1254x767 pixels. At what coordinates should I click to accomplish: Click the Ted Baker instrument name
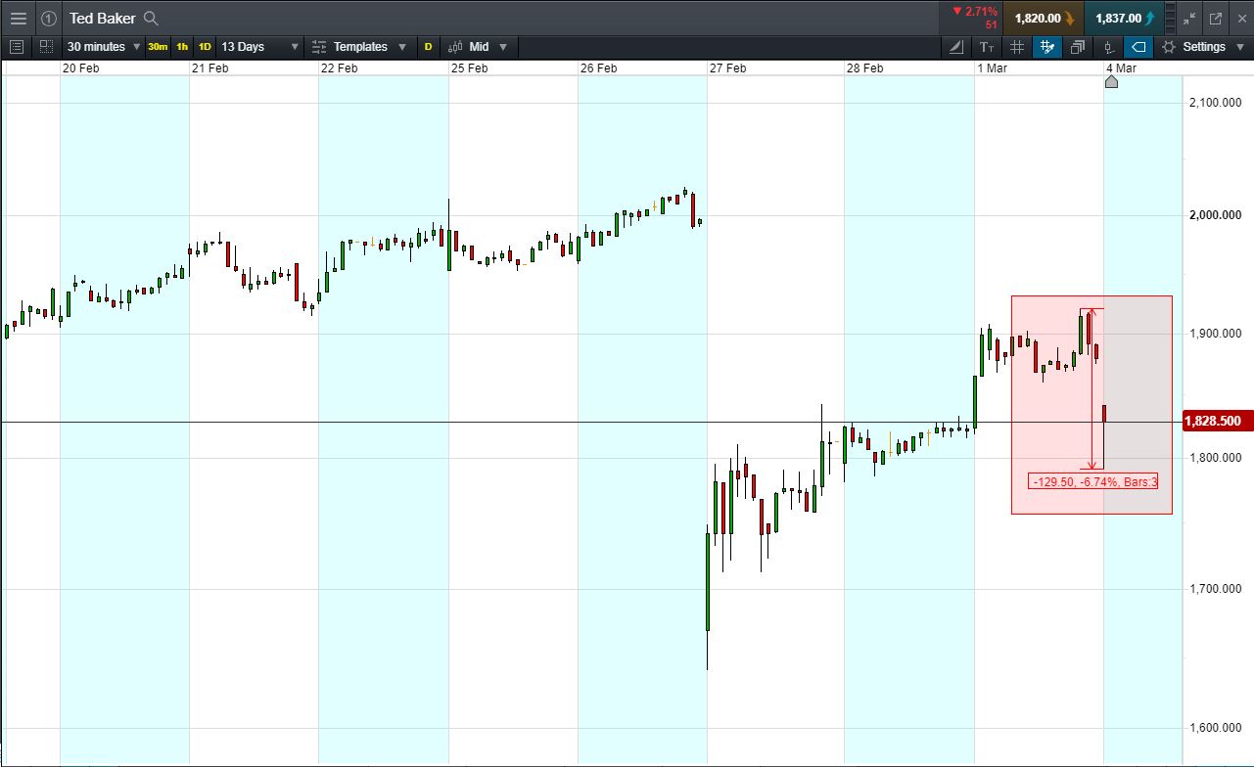[x=102, y=18]
